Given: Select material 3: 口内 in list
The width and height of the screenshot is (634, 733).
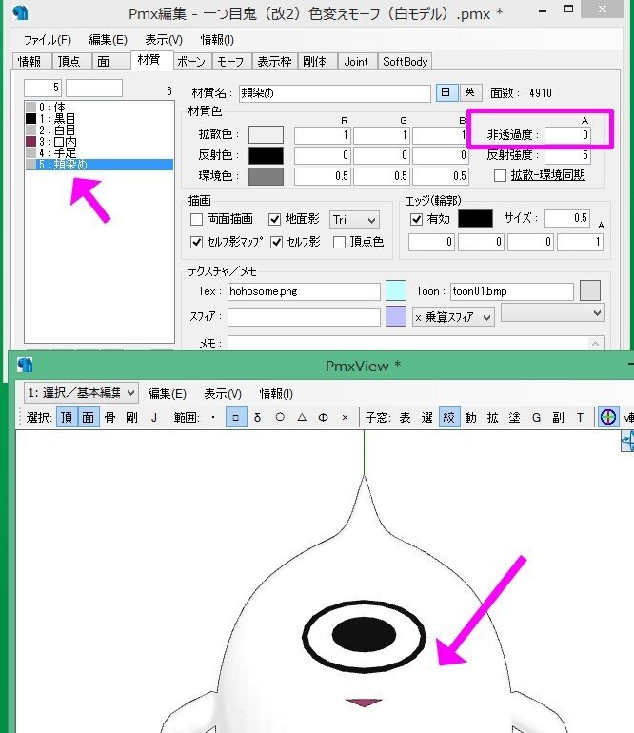Looking at the screenshot, I should [x=99, y=141].
